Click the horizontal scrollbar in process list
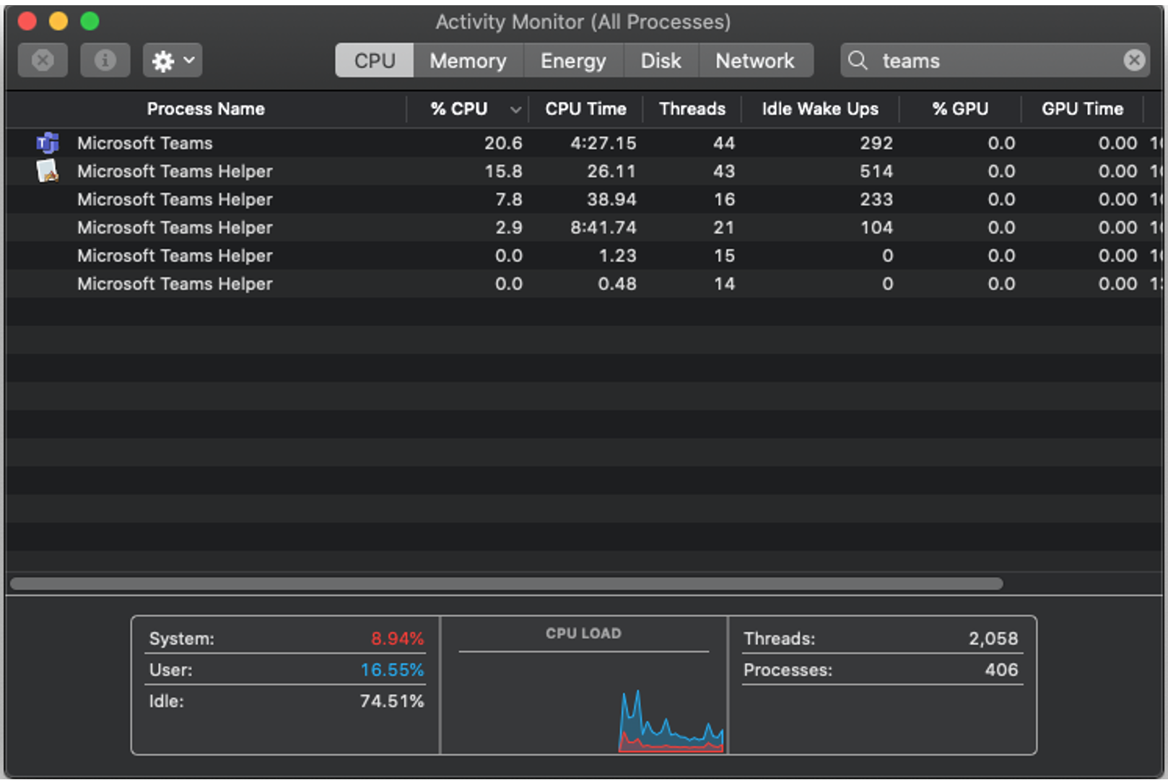 [506, 584]
